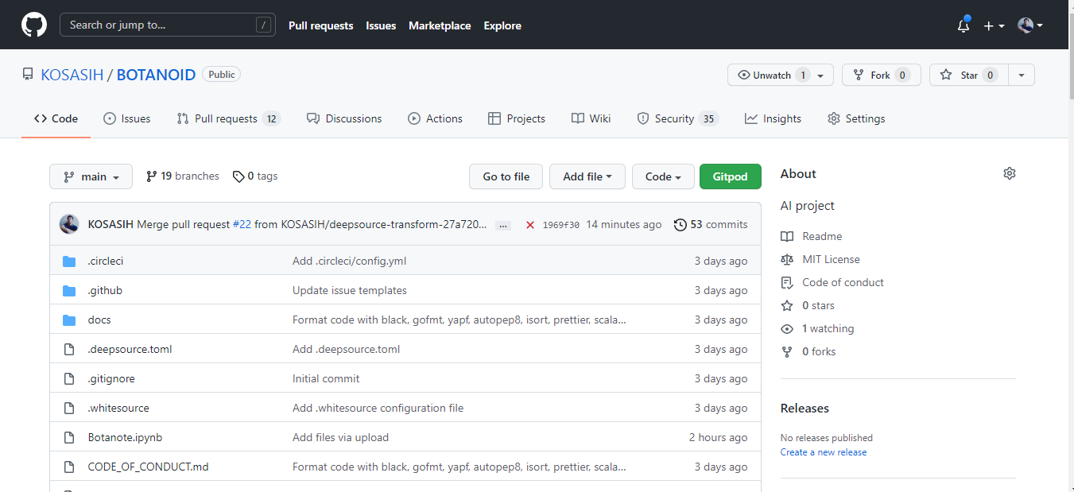Image resolution: width=1074 pixels, height=492 pixels.
Task: Open the .gitignore file
Action: (111, 378)
